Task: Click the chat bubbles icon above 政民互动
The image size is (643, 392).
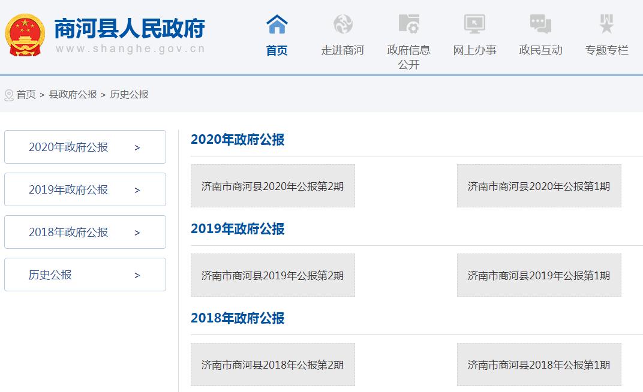Action: point(540,24)
